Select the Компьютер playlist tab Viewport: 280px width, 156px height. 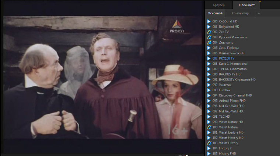click(240, 13)
